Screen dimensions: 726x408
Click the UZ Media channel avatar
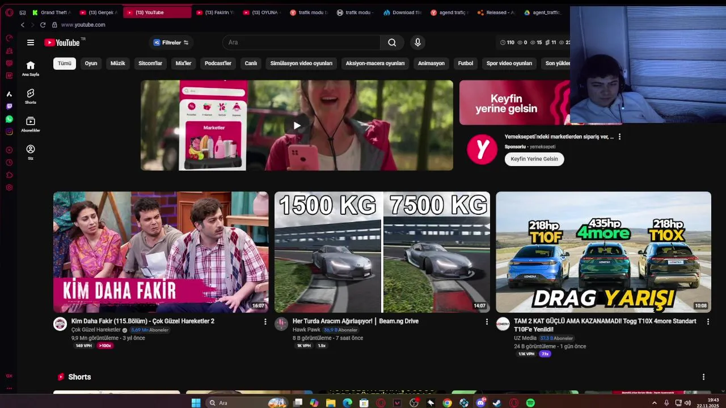click(x=503, y=324)
